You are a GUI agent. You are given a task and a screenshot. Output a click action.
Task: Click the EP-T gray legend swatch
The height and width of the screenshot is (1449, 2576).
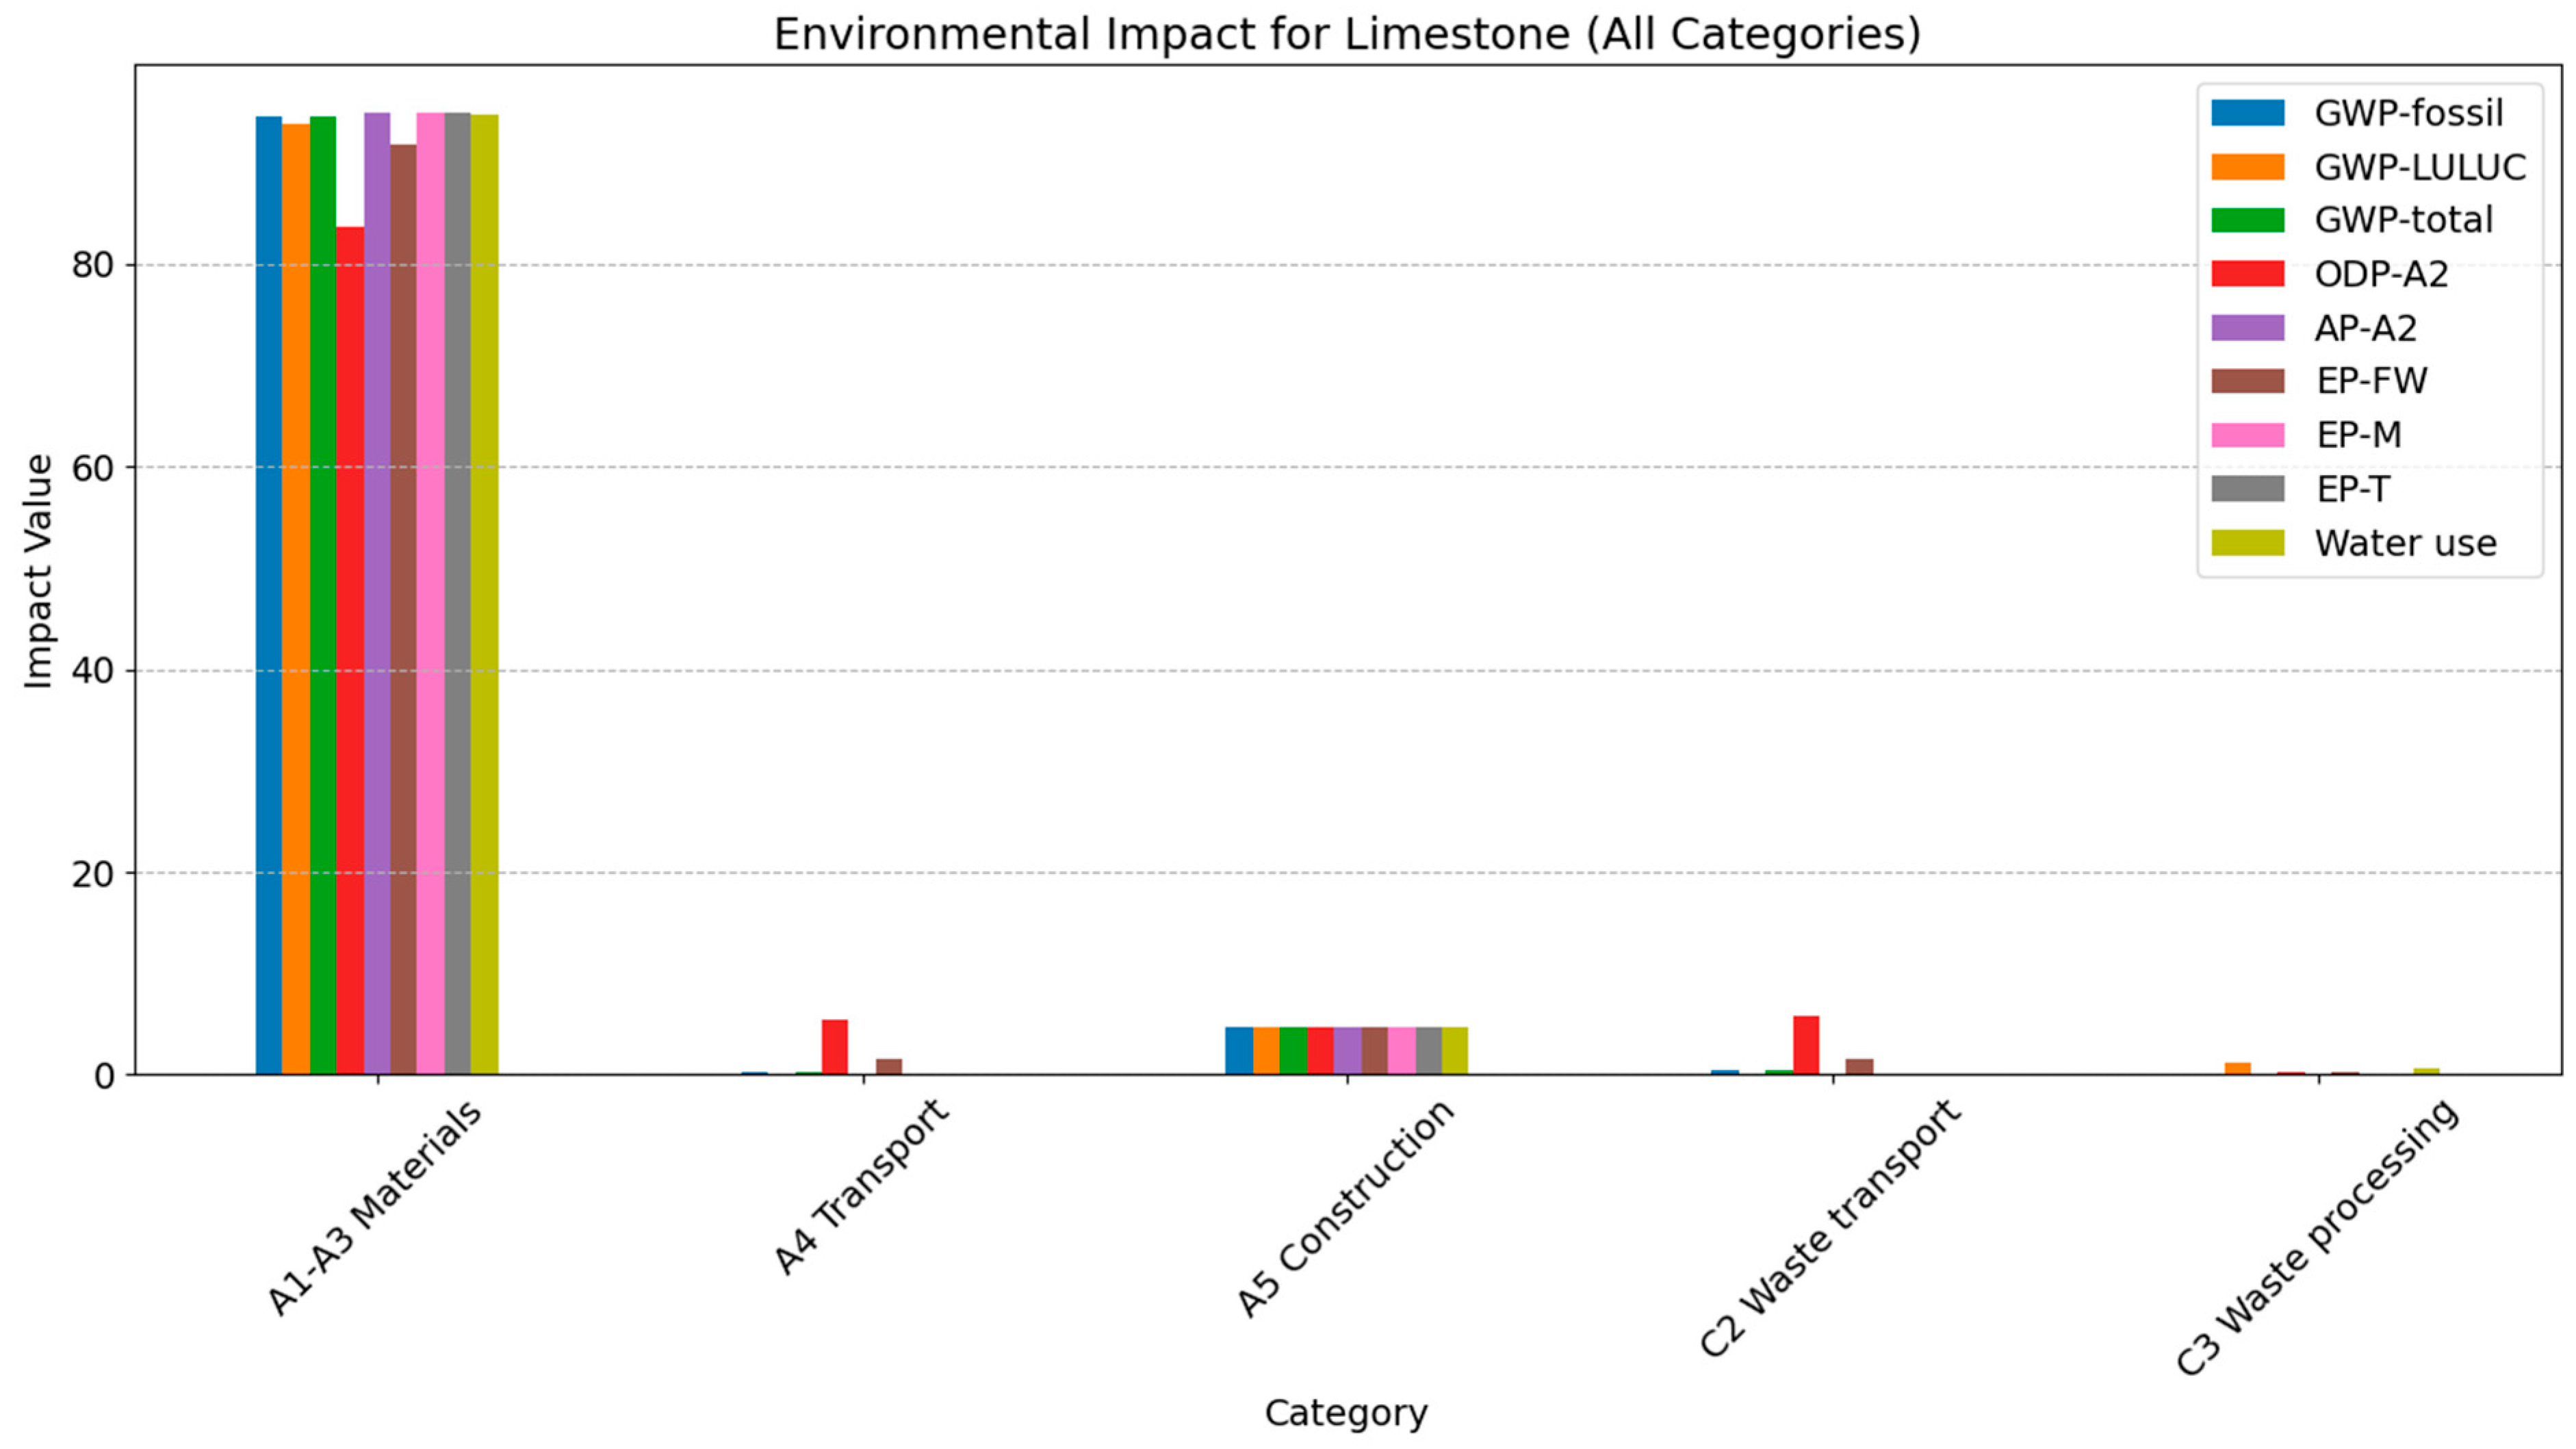point(2247,489)
